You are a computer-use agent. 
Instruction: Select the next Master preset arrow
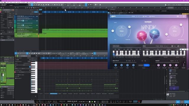(x=177, y=61)
